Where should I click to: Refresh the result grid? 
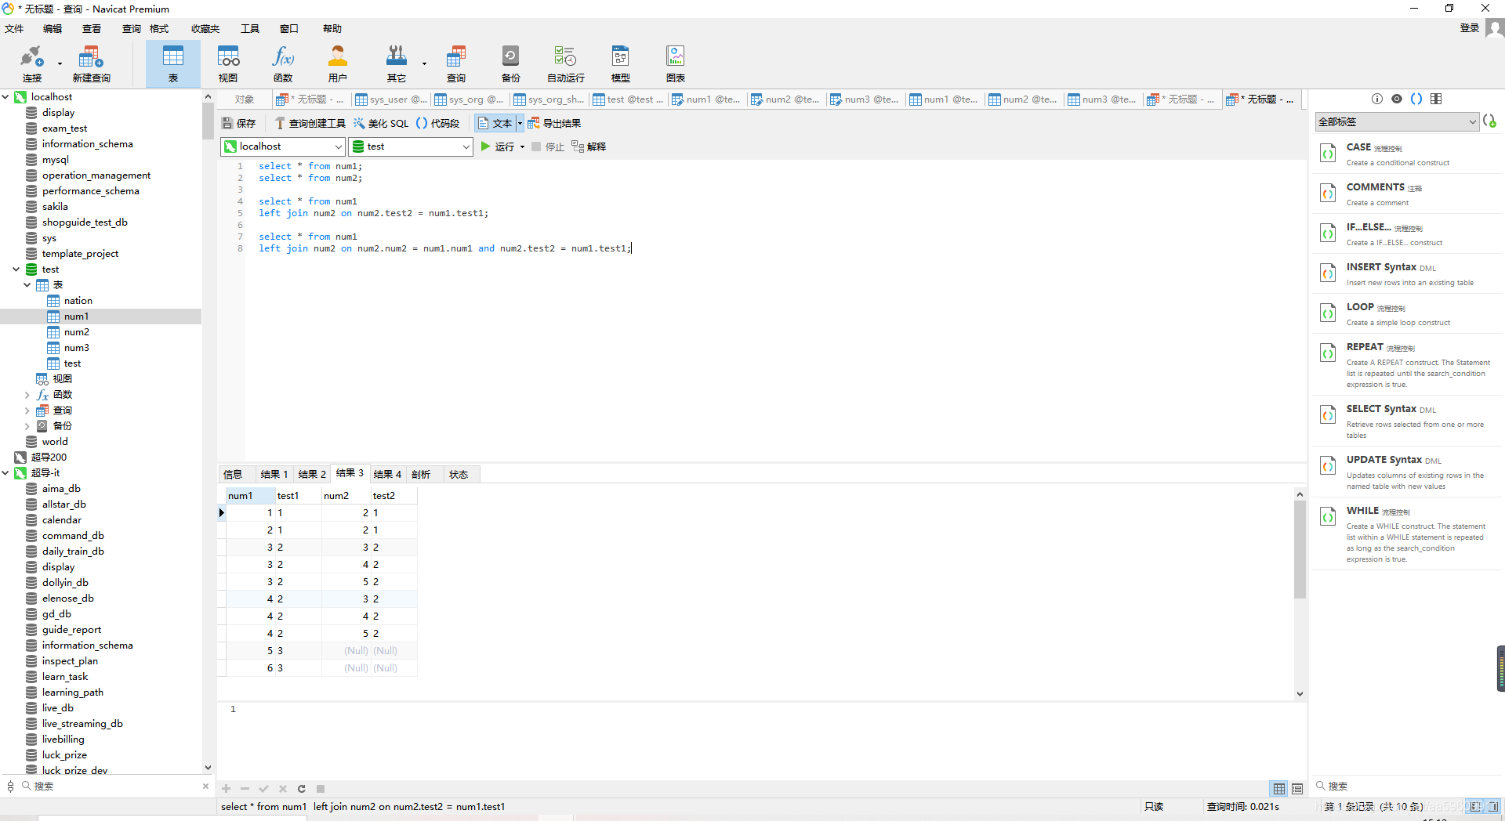point(302,789)
